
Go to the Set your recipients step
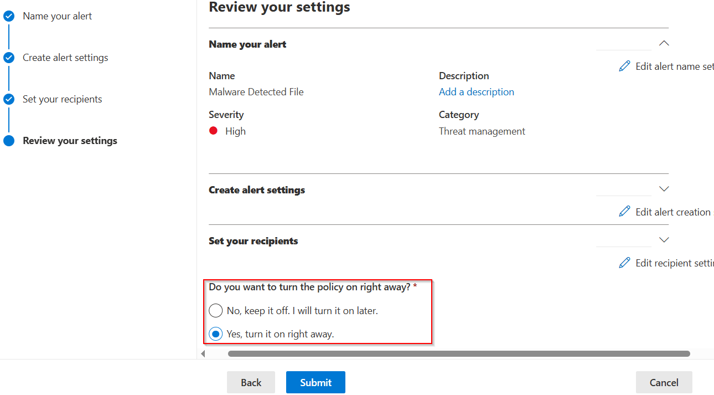62,99
